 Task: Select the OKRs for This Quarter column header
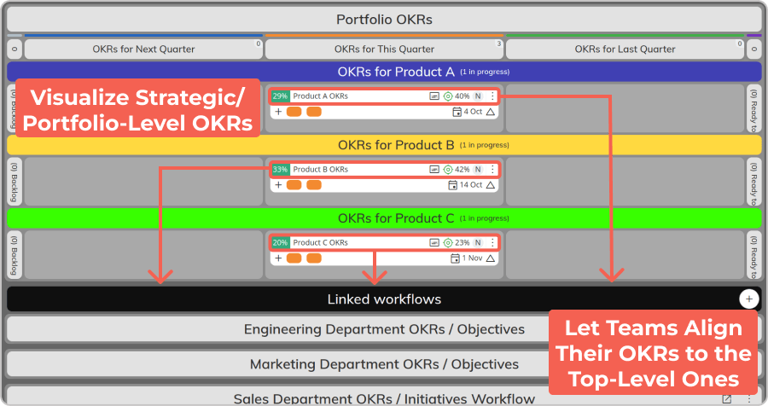click(x=384, y=49)
